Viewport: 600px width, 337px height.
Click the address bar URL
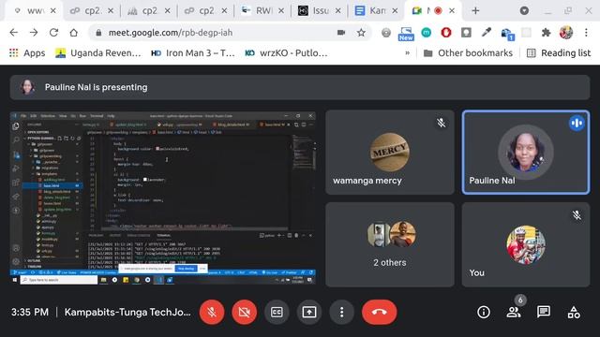pos(171,33)
